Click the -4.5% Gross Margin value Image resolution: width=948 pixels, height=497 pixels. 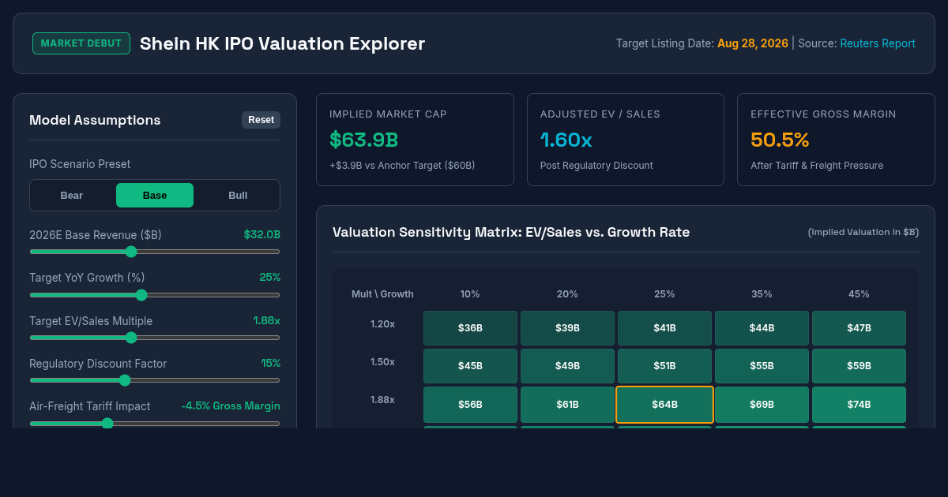[231, 405]
